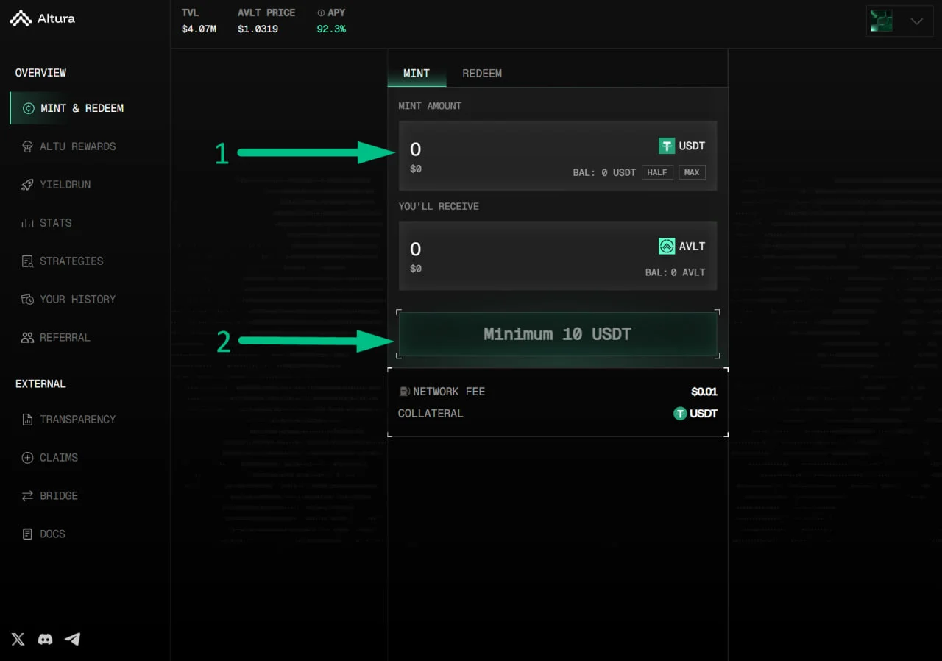Click the TVL $4.07M value
The image size is (942, 661).
(199, 29)
